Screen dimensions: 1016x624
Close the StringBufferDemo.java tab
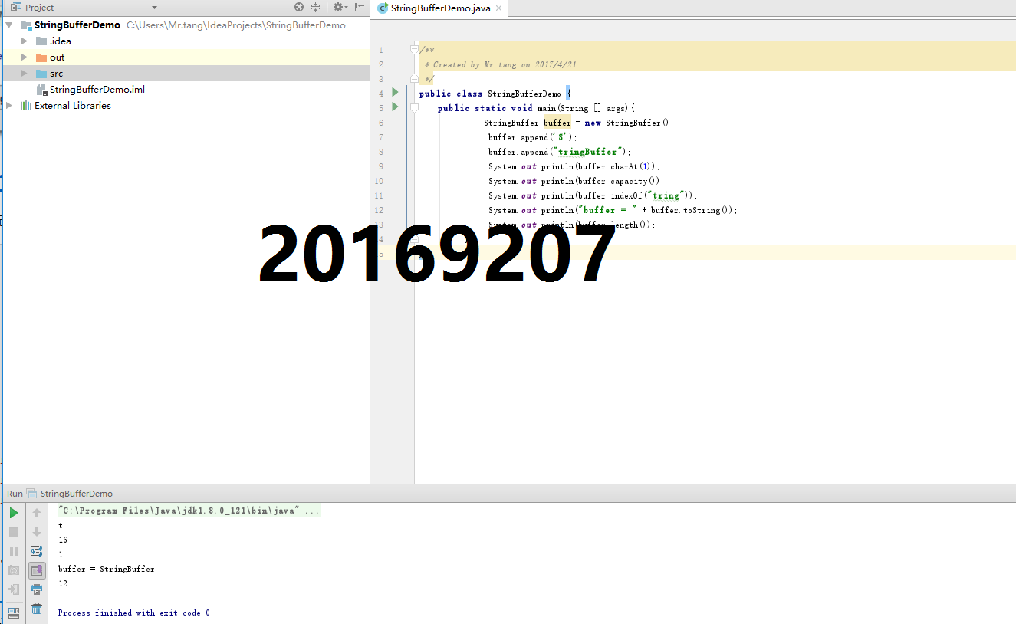tap(498, 9)
